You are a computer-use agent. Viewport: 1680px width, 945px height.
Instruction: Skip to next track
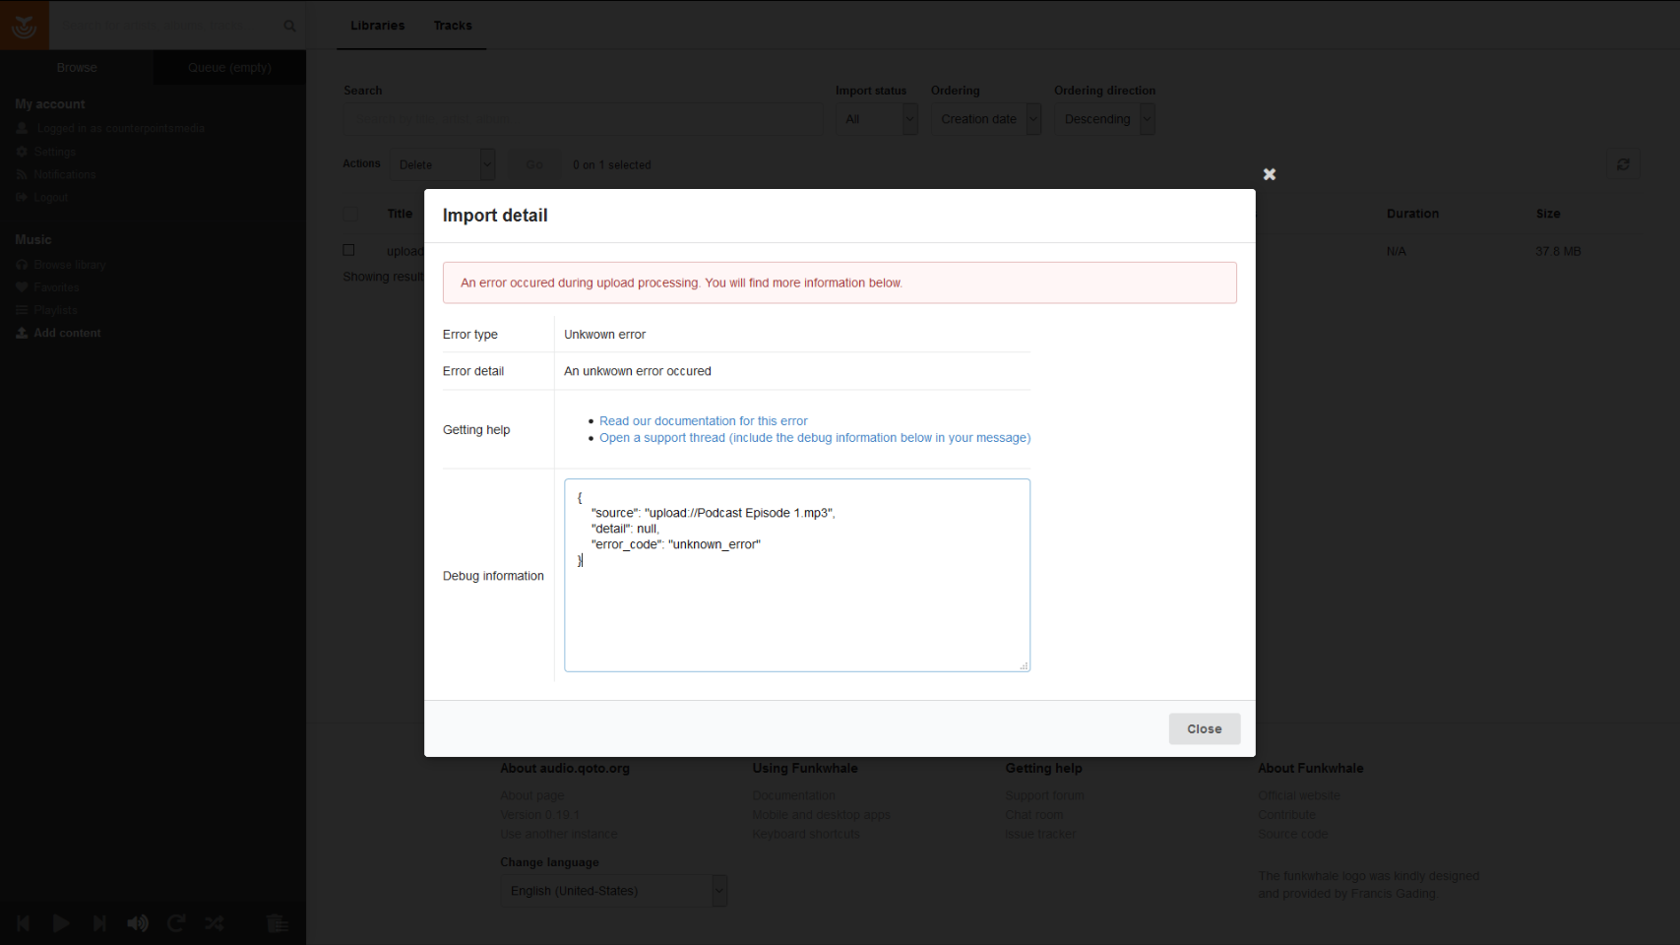tap(99, 923)
